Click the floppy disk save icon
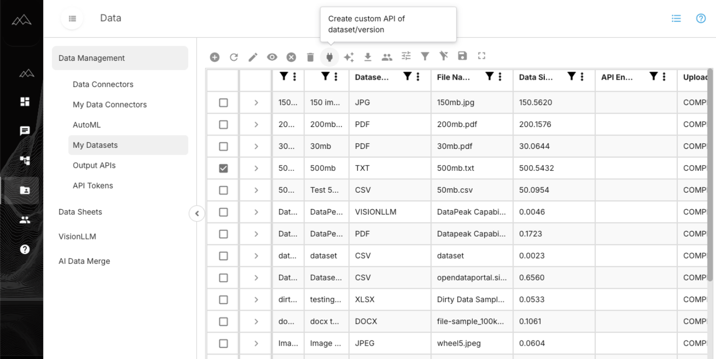The height and width of the screenshot is (359, 716). click(462, 57)
